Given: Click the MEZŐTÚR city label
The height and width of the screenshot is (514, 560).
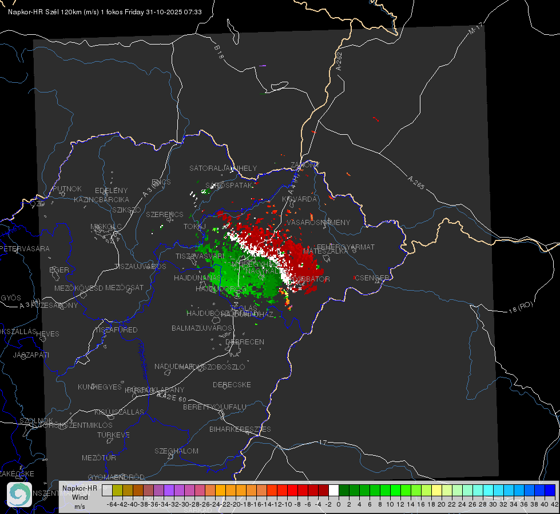Looking at the screenshot, I should click(x=99, y=457).
